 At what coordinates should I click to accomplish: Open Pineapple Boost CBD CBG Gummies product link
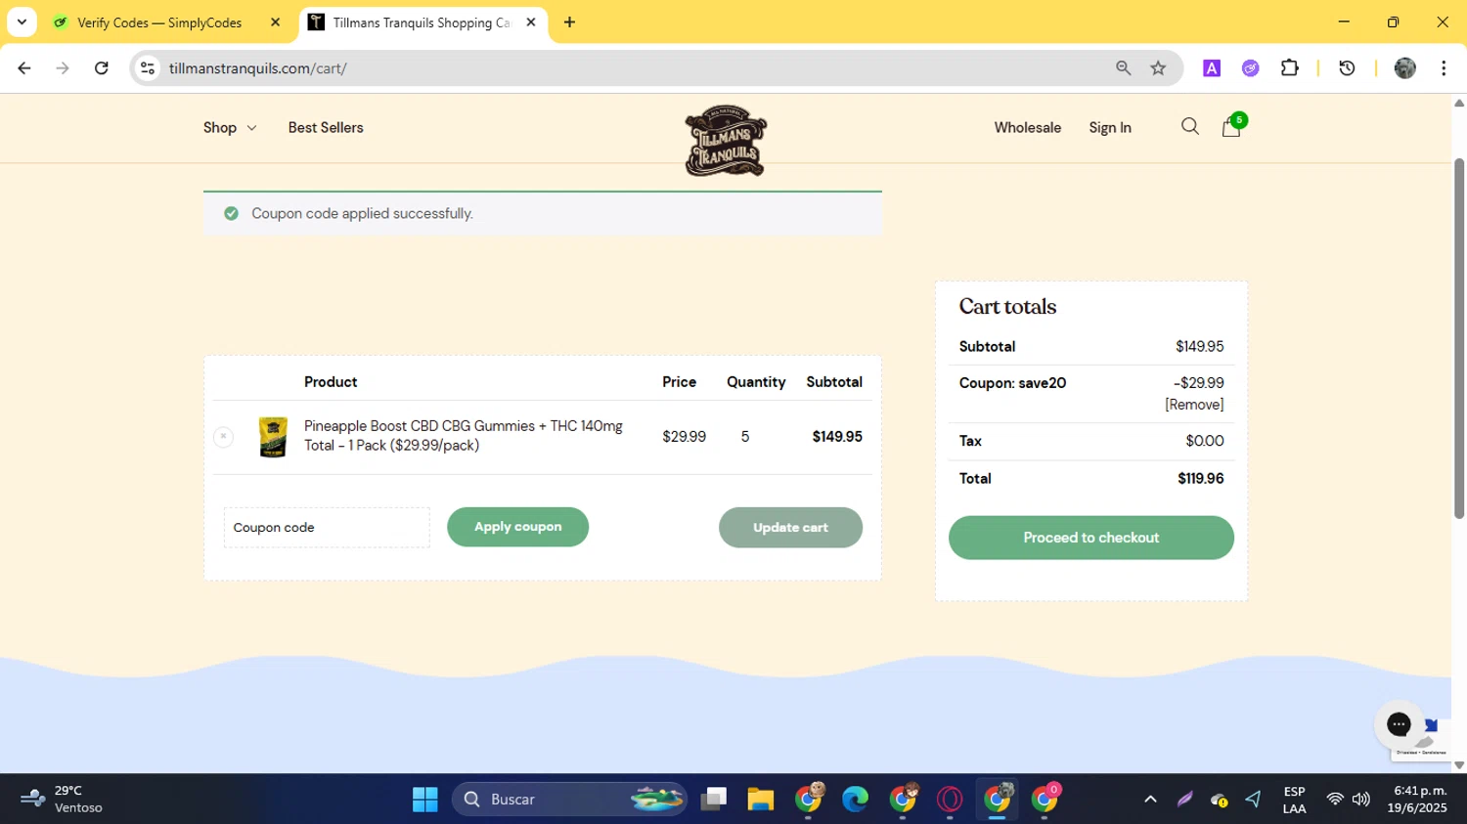click(464, 436)
